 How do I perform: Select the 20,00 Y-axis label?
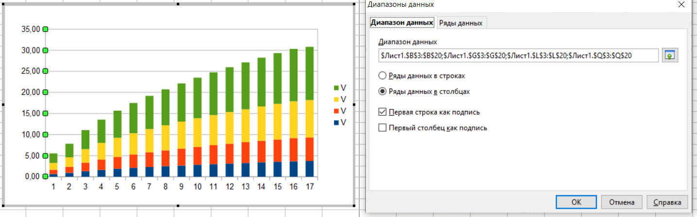pos(31,93)
